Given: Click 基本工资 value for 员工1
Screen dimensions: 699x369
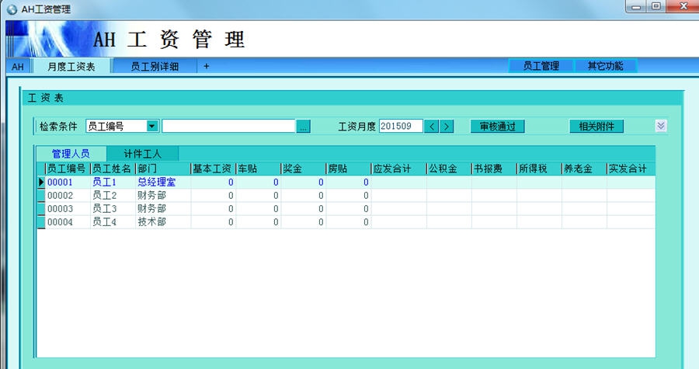Looking at the screenshot, I should point(213,182).
